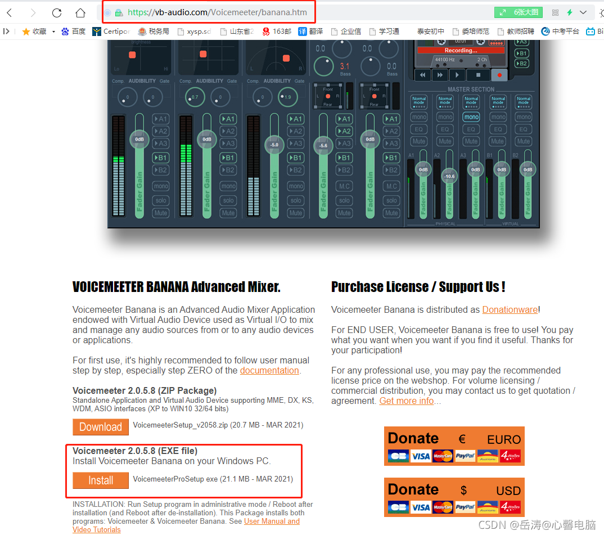This screenshot has height=535, width=604.
Task: Click the green lock icon in address bar
Action: pos(119,13)
